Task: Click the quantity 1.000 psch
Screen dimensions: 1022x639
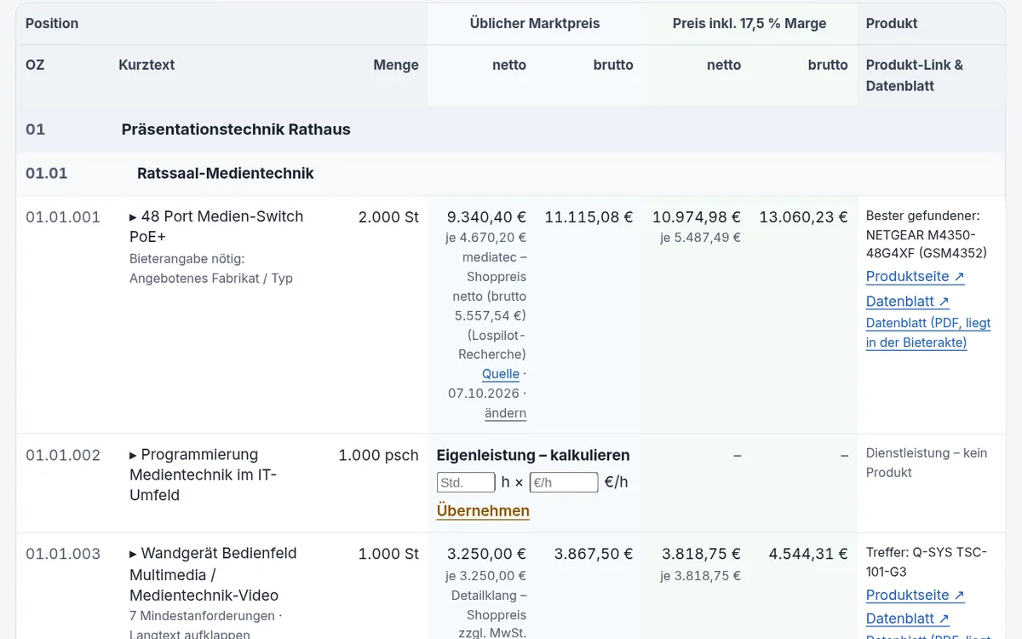Action: coord(378,455)
